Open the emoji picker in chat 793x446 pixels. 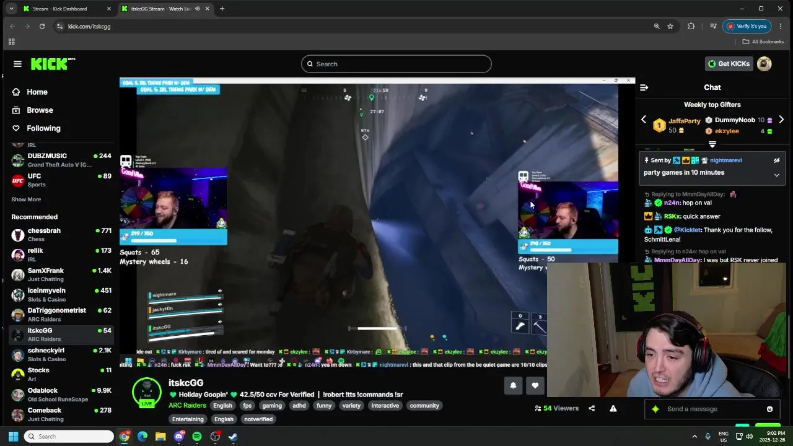click(x=769, y=409)
